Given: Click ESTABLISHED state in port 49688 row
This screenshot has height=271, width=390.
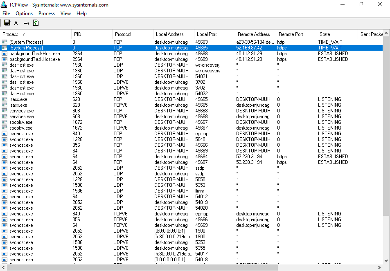Looking at the screenshot, I should coord(333,54).
